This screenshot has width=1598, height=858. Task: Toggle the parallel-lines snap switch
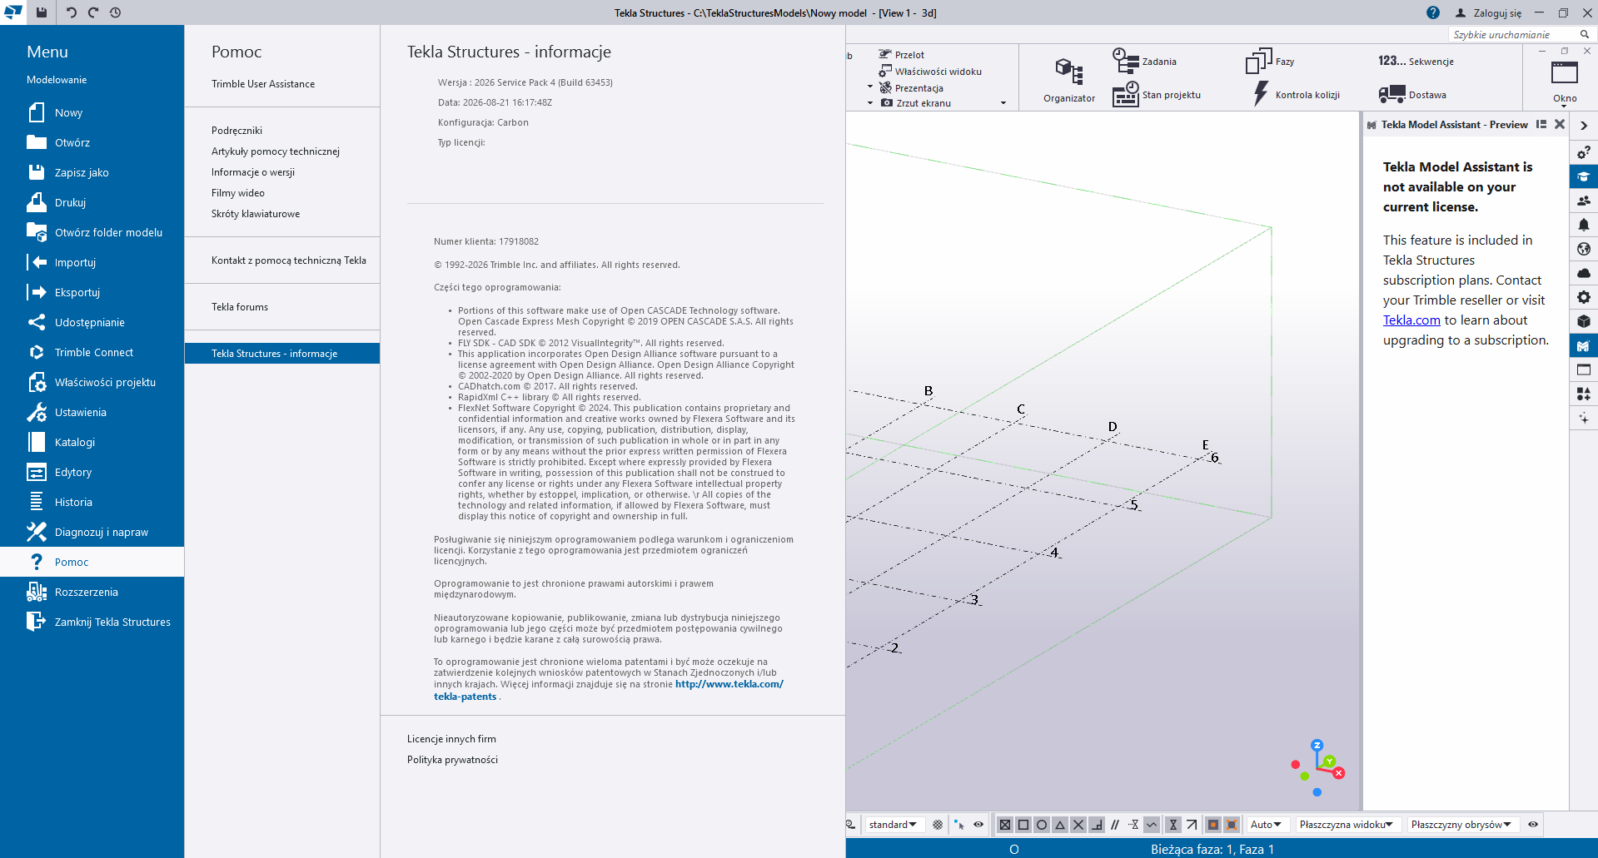click(1115, 825)
